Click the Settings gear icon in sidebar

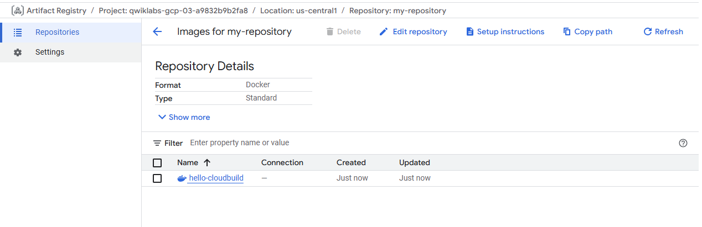(18, 52)
